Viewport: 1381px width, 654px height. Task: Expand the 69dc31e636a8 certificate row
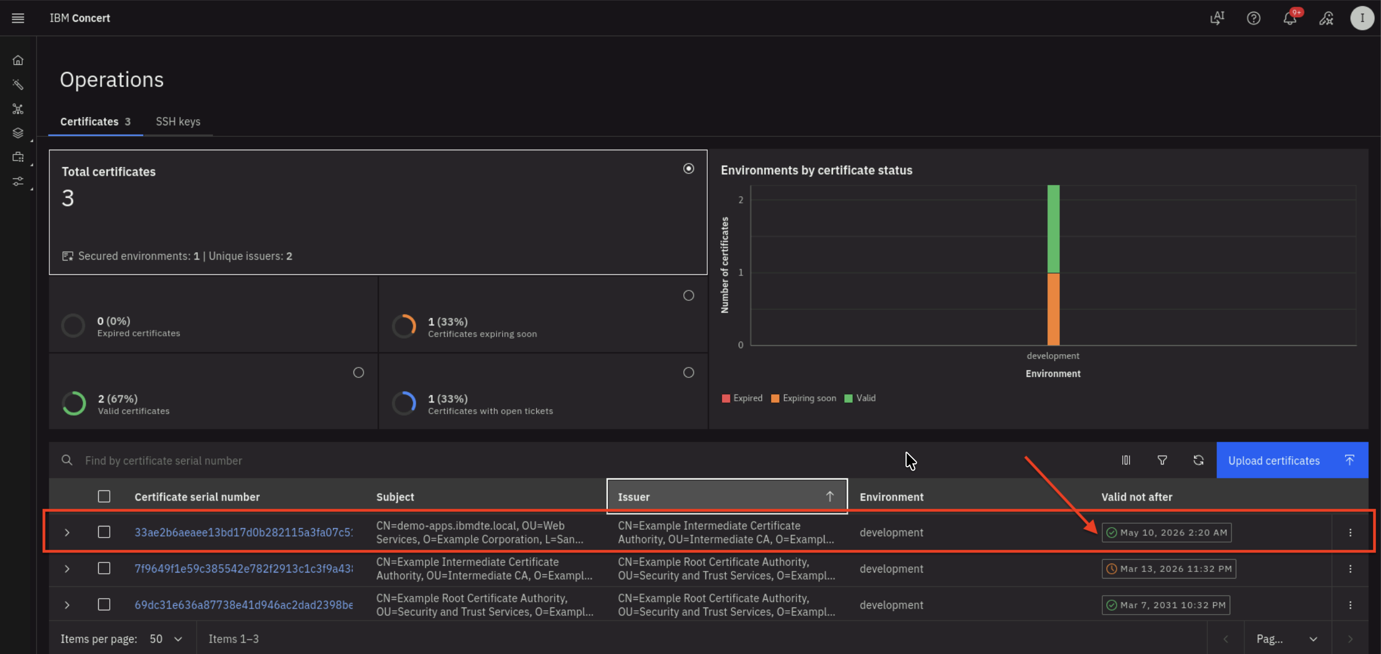[x=67, y=605]
